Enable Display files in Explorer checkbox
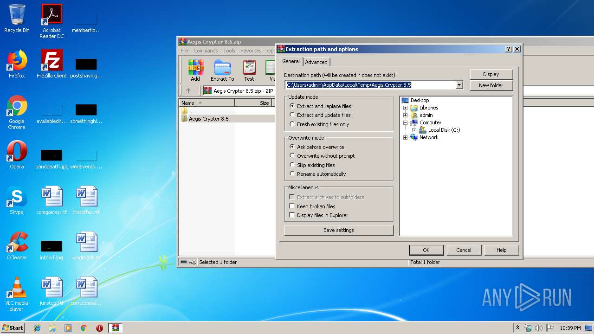Image resolution: width=594 pixels, height=334 pixels. coord(292,215)
